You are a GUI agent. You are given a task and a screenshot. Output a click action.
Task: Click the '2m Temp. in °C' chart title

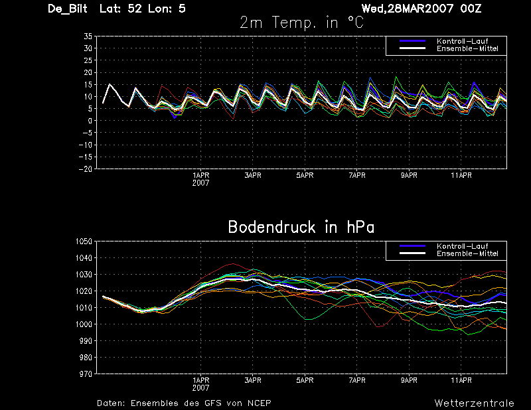pyautogui.click(x=302, y=23)
